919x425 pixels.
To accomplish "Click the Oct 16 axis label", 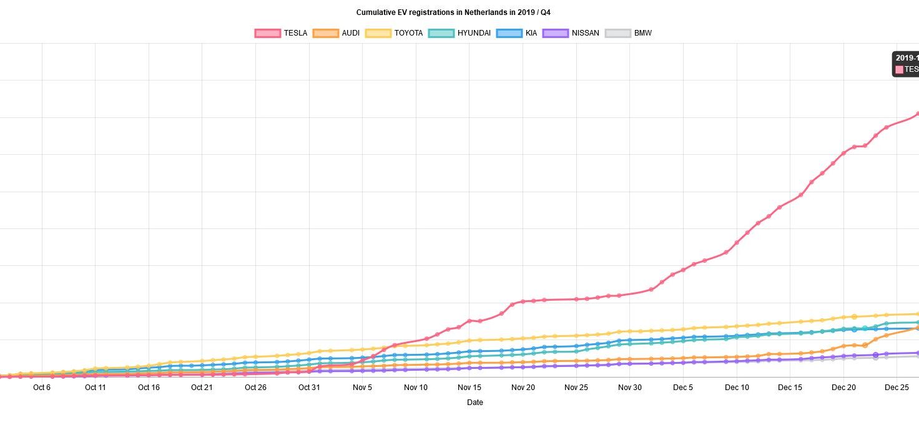I will (149, 388).
